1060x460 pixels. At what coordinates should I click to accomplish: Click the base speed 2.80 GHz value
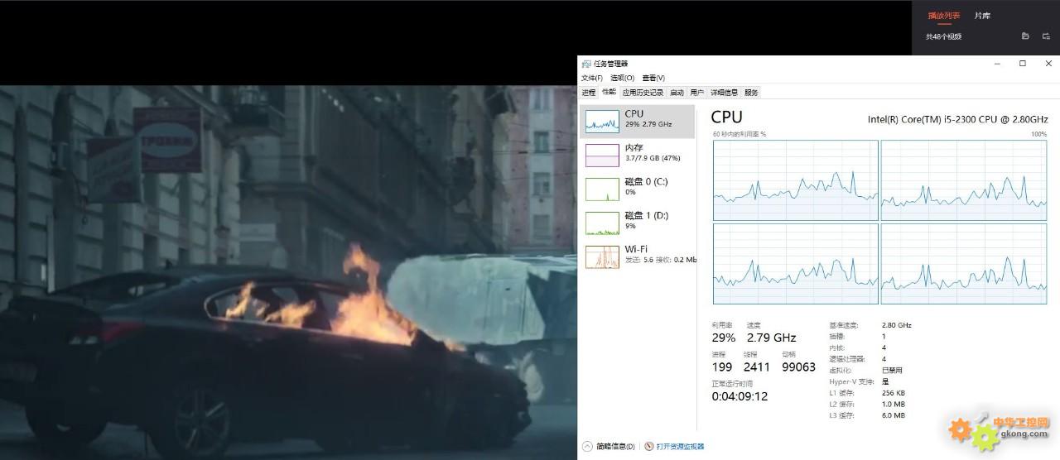click(x=896, y=325)
